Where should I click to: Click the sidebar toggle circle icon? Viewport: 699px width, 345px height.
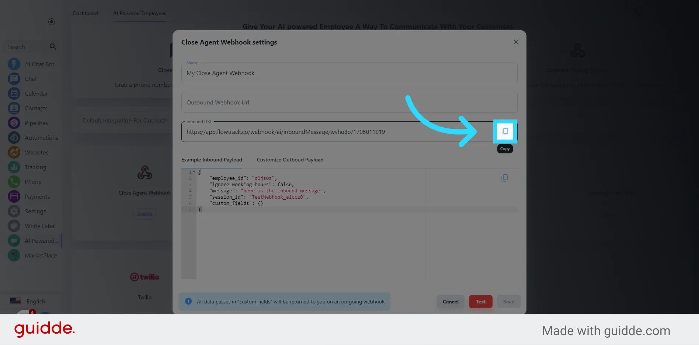pos(52,22)
